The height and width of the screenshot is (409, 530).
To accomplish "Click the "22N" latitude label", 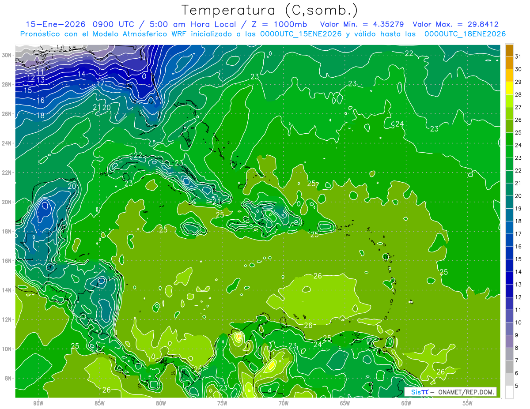I will 7,173.
